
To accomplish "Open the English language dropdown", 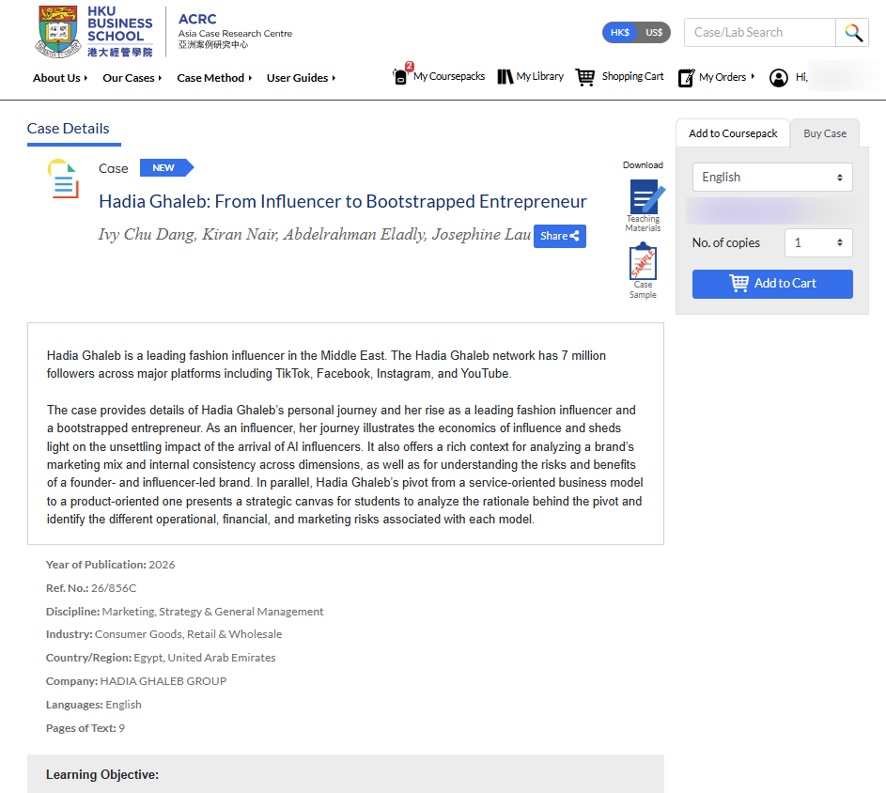I will [772, 177].
